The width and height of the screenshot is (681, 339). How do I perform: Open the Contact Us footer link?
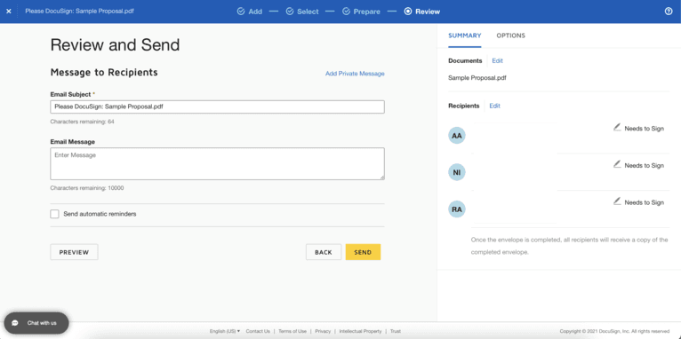click(x=258, y=331)
